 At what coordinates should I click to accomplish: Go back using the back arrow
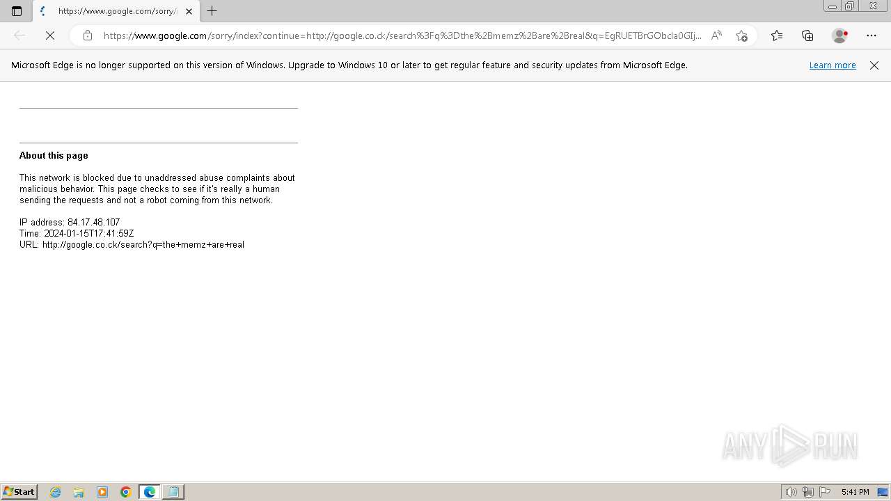pyautogui.click(x=19, y=35)
